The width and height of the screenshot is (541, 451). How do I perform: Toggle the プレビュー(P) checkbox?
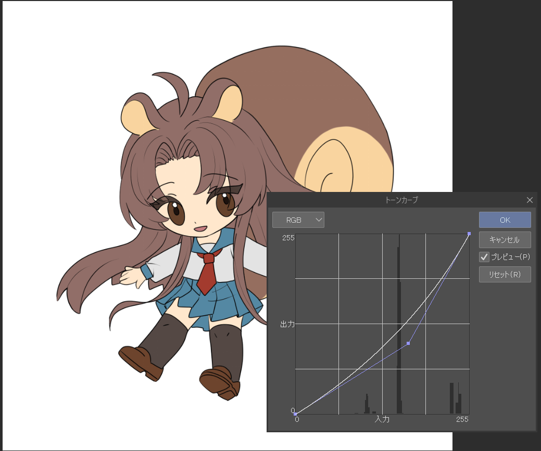[x=484, y=257]
